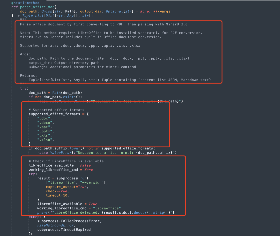
Task: Click line 'MinerU 2.0 no longer includes'
Action: (90, 37)
